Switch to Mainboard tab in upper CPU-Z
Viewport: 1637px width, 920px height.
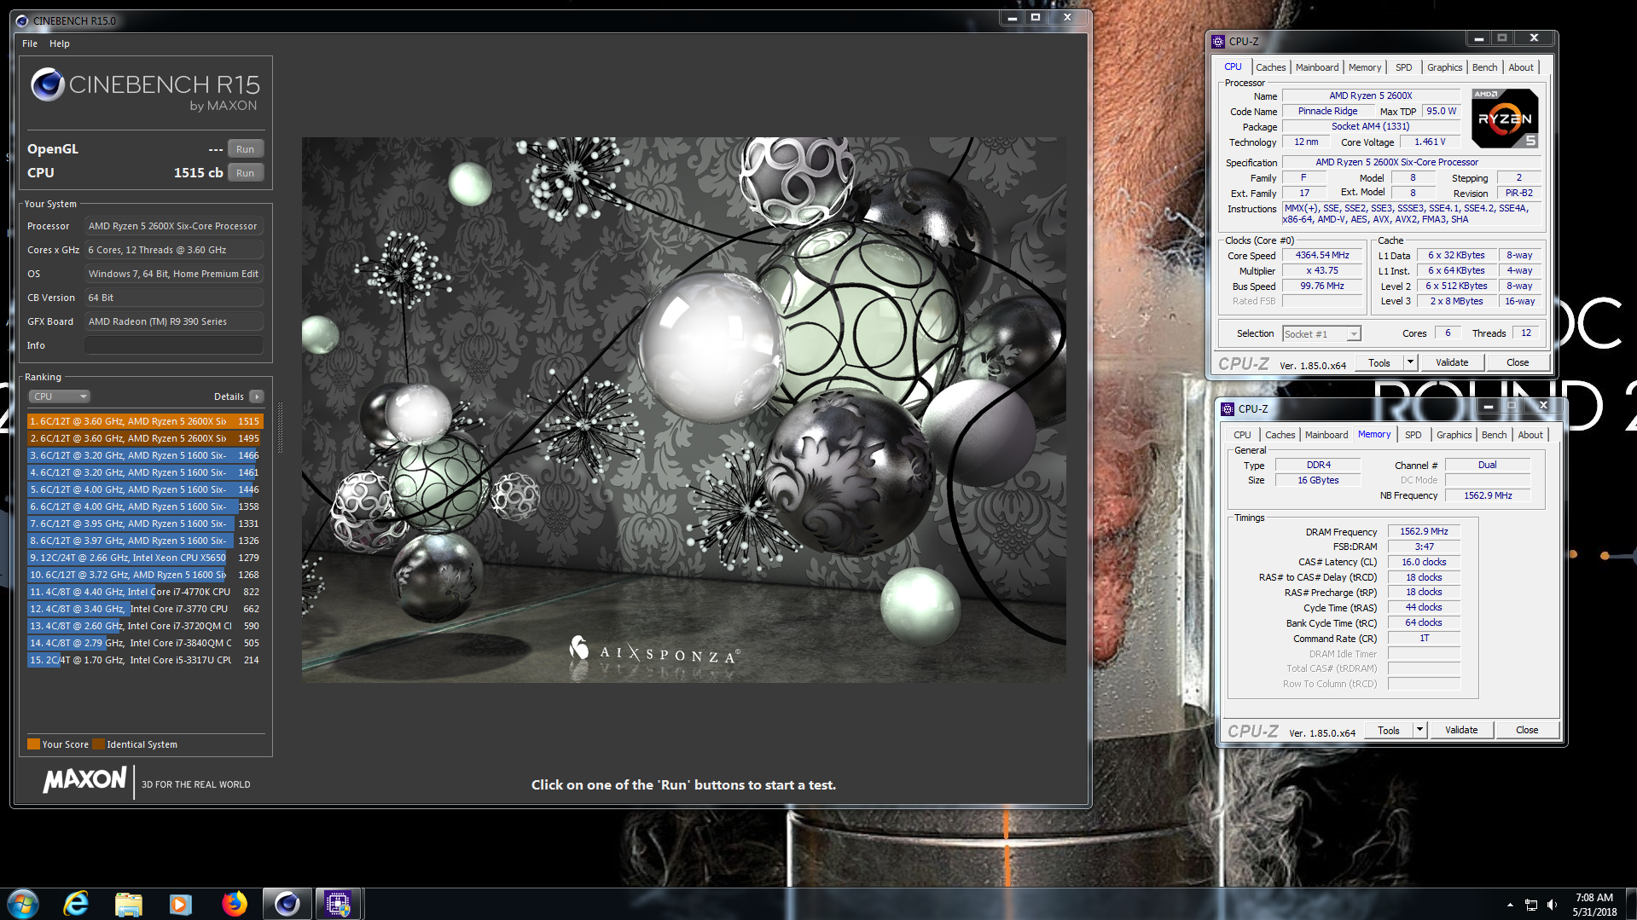(1316, 67)
